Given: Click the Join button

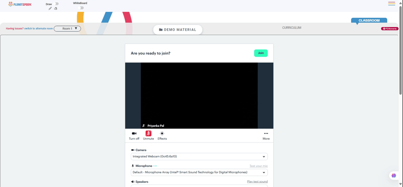Looking at the screenshot, I should coord(261,53).
